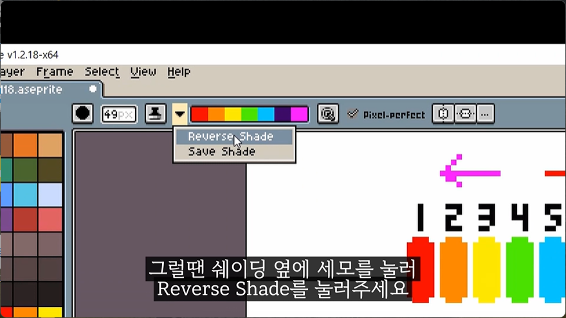This screenshot has height=318, width=566.
Task: Pick the red color in shade bar
Action: pos(199,114)
